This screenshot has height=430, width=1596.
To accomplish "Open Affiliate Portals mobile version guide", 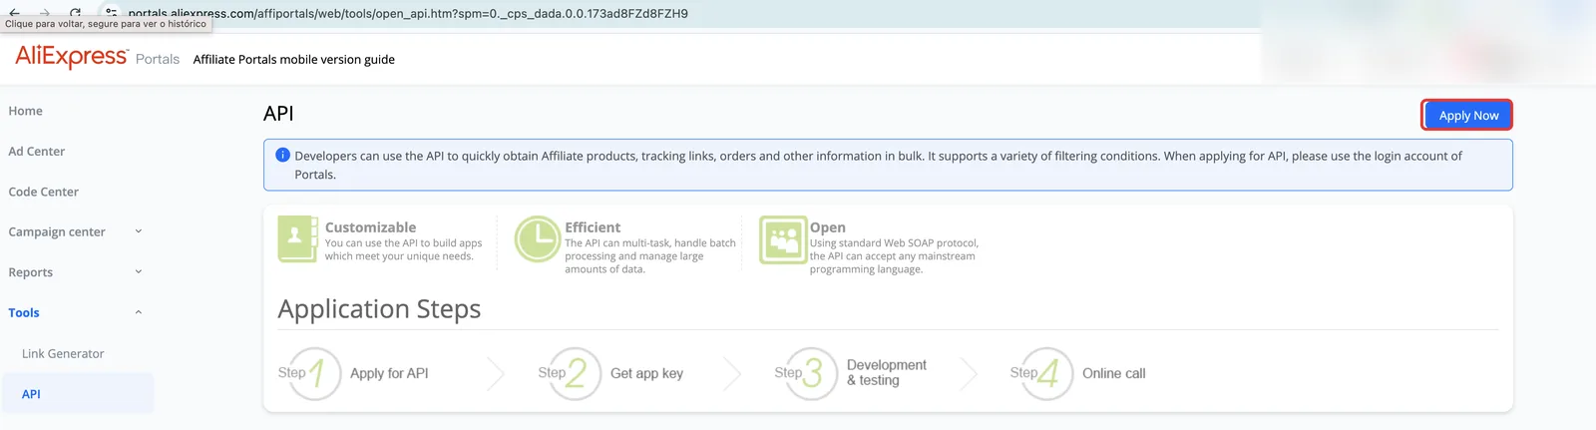I will coord(294,60).
